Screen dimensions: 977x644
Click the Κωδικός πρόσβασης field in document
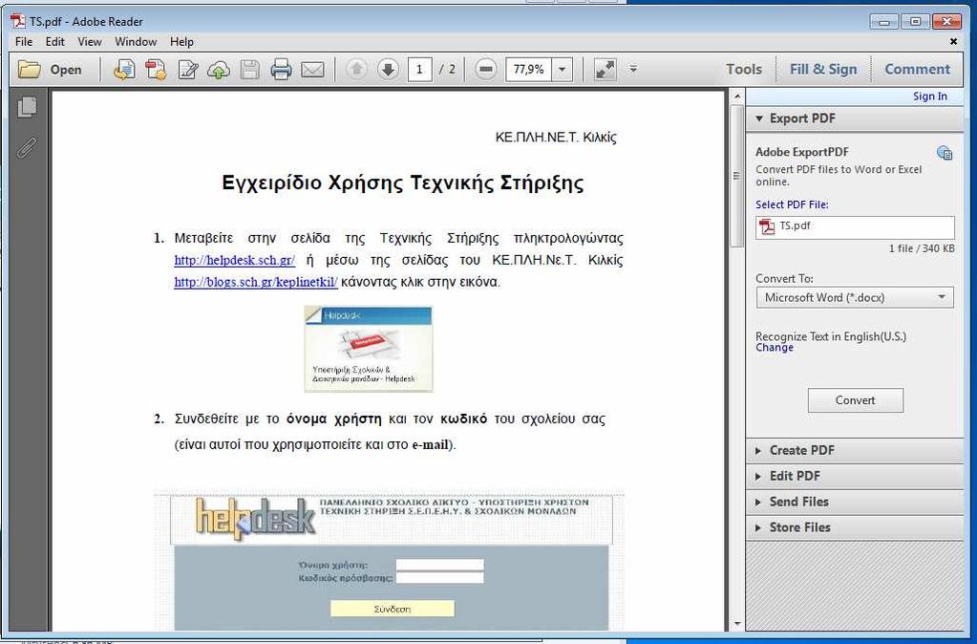pos(440,578)
